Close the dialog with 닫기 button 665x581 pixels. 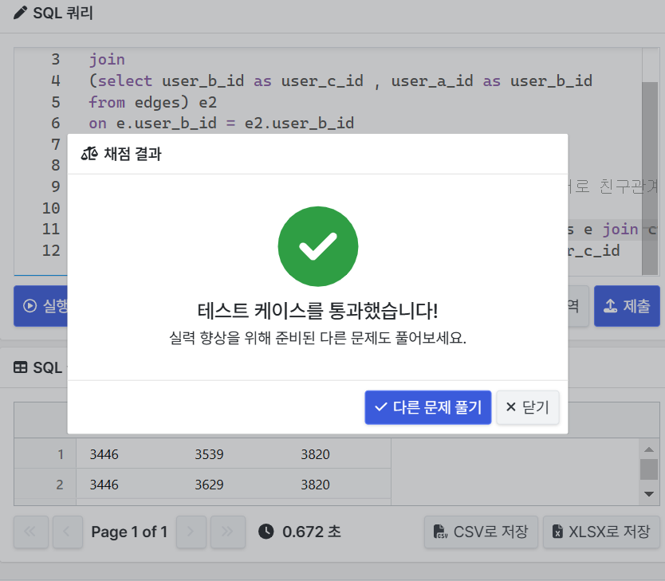tap(528, 407)
